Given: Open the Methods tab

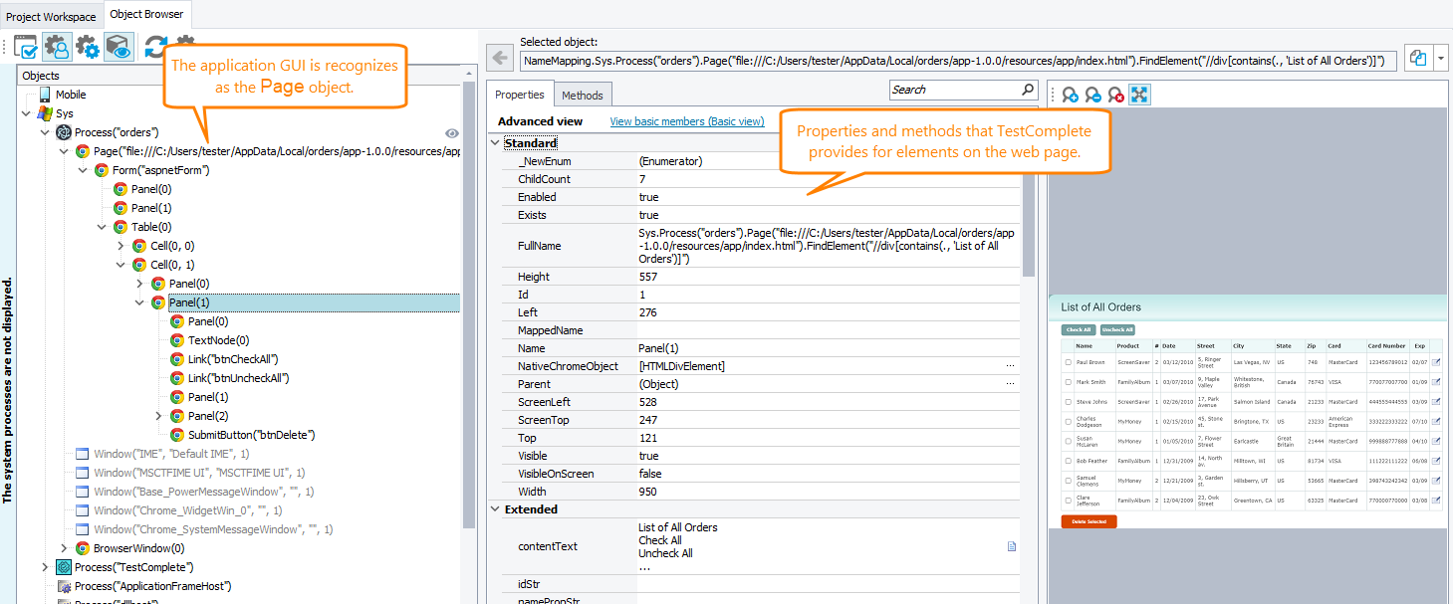Looking at the screenshot, I should tap(583, 95).
